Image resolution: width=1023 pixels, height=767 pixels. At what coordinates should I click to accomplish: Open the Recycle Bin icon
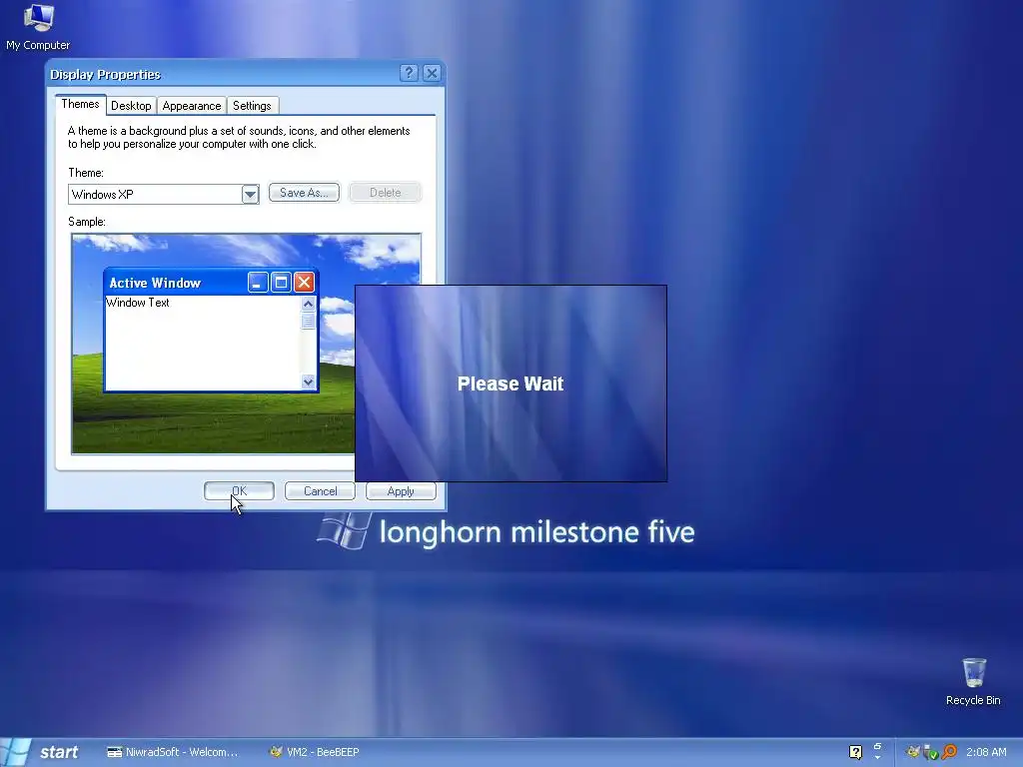tap(973, 681)
